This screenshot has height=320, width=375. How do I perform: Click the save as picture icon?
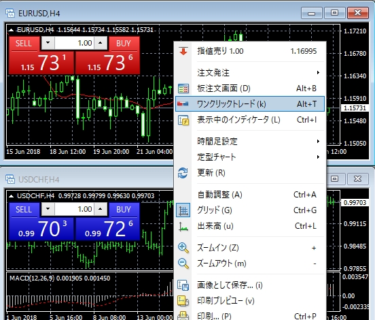pyautogui.click(x=183, y=285)
